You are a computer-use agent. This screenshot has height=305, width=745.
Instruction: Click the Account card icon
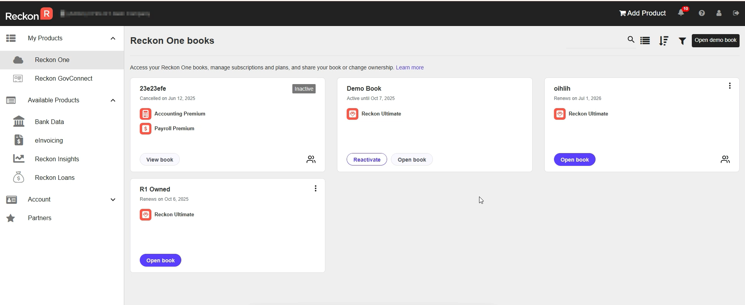click(x=11, y=200)
